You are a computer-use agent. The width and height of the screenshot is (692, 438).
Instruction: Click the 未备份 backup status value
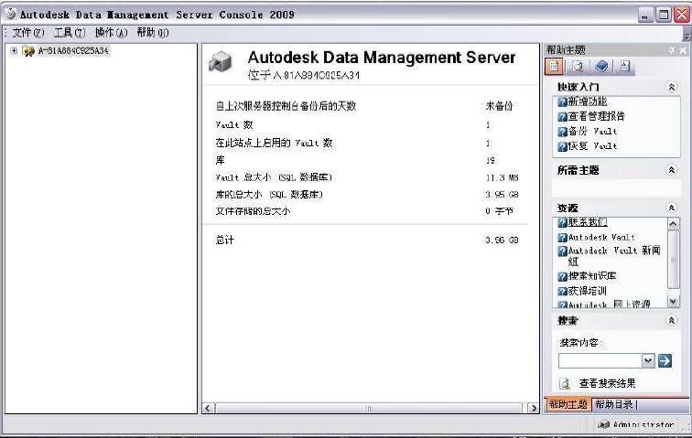[x=499, y=106]
